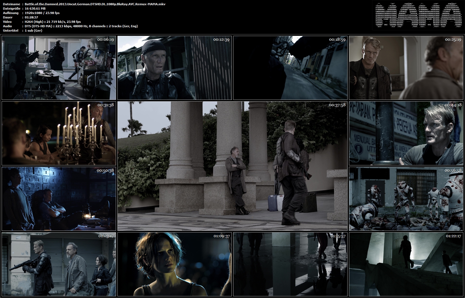Open the thumbnail stamped 00:18:59
The height and width of the screenshot is (298, 465).
(291, 68)
